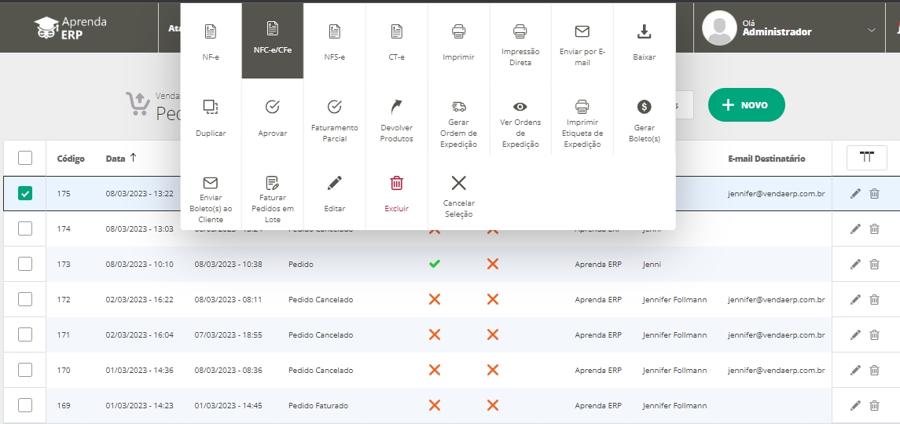Open Ver Ordens de Expedição eye icon
900x424 pixels.
(x=520, y=106)
